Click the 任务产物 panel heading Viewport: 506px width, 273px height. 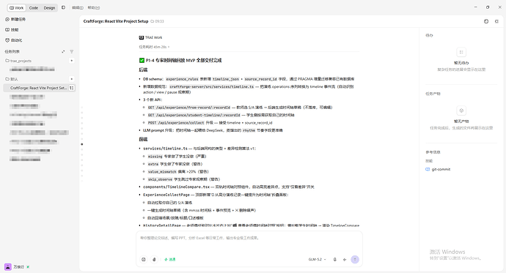click(x=433, y=94)
